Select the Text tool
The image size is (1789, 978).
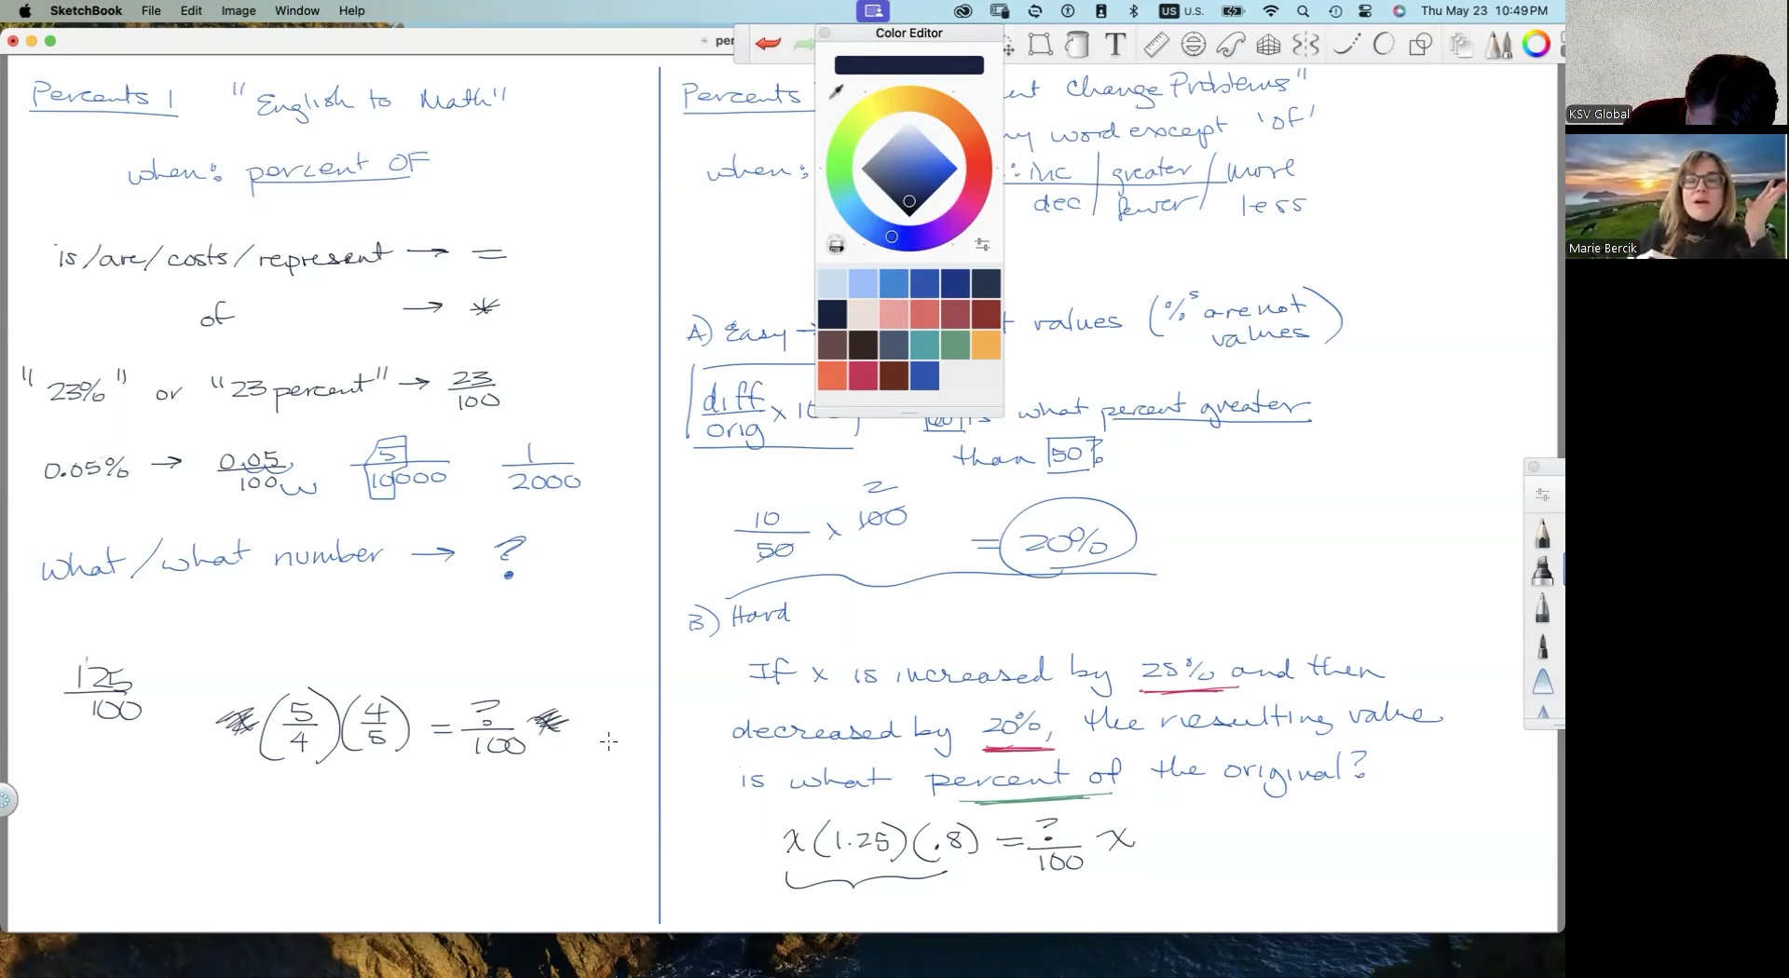[x=1115, y=44]
